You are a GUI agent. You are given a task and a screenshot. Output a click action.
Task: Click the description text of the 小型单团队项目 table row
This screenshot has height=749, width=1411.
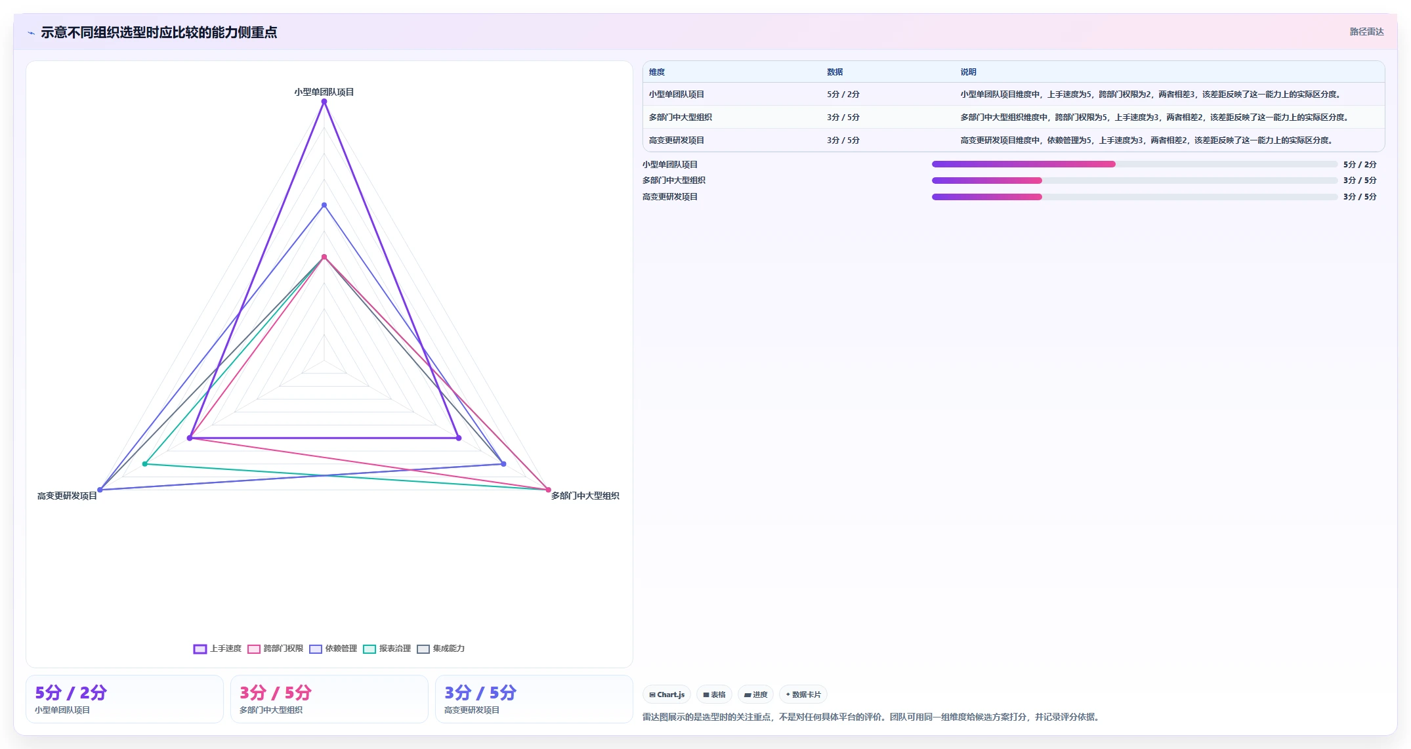(x=1150, y=95)
